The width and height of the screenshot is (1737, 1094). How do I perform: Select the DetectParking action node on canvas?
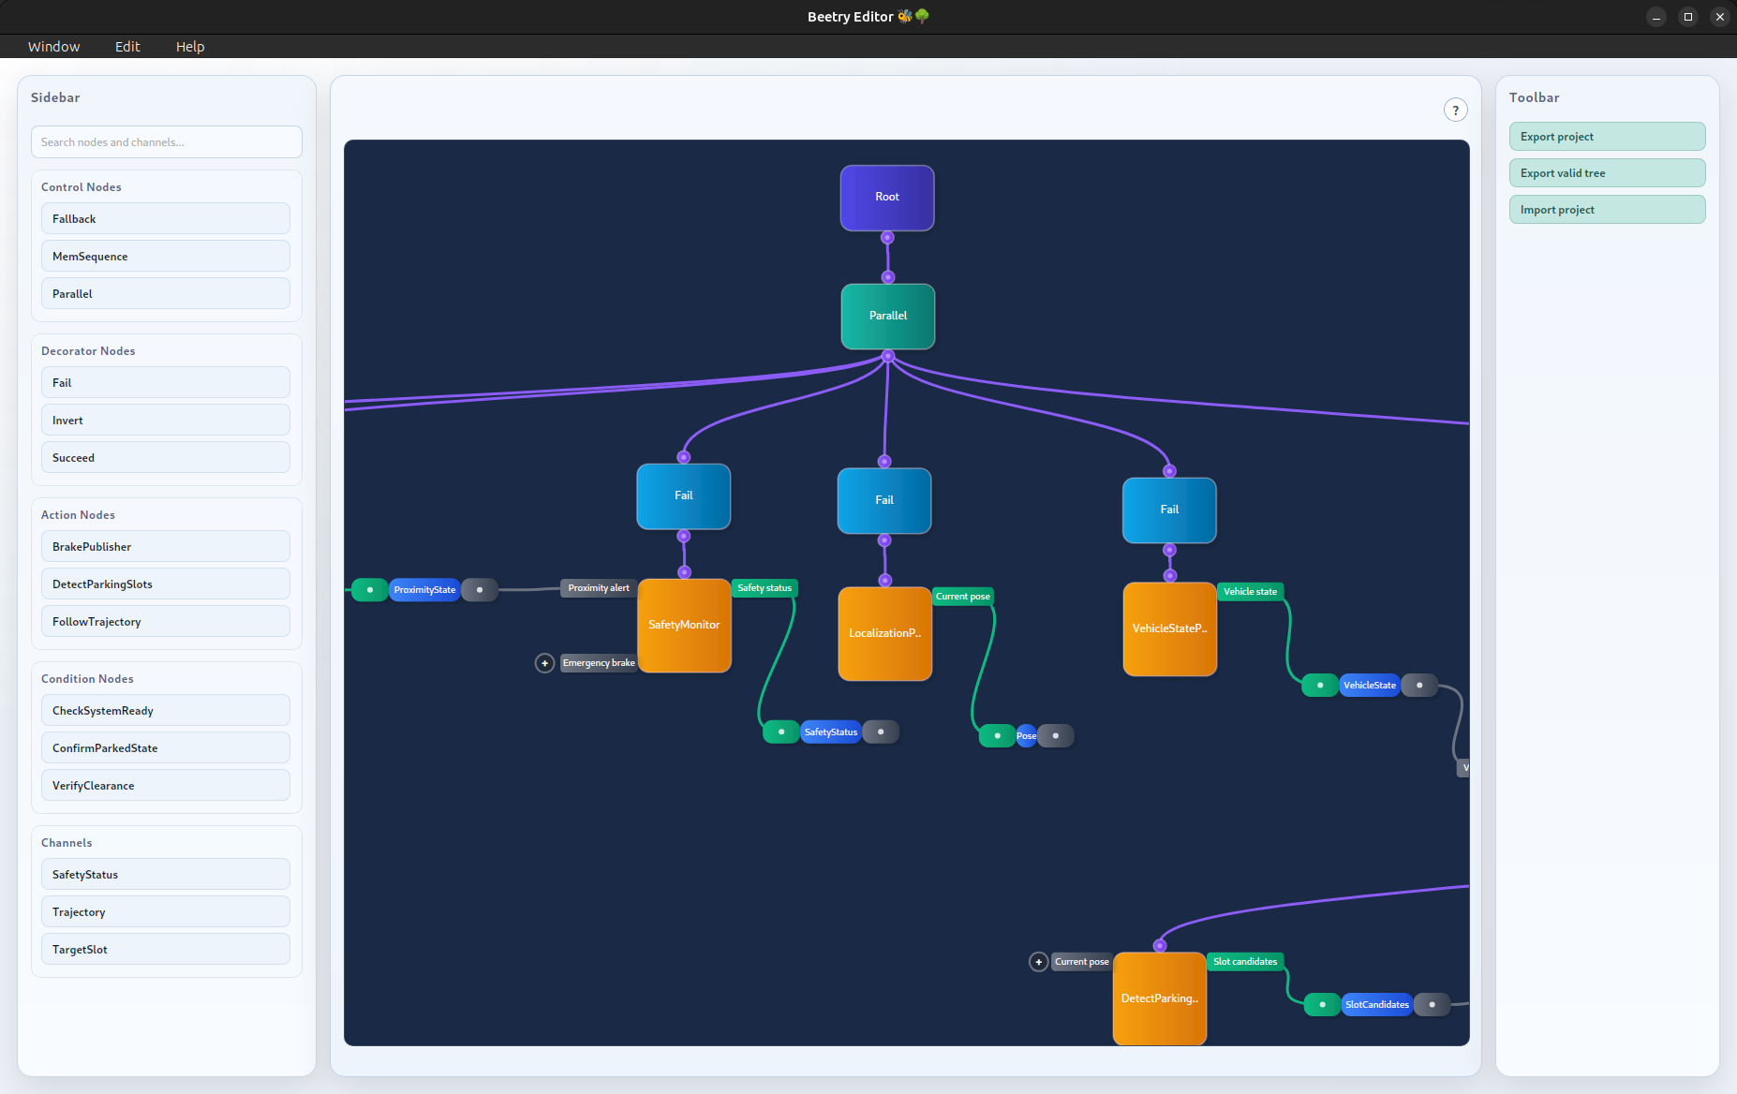tap(1159, 998)
